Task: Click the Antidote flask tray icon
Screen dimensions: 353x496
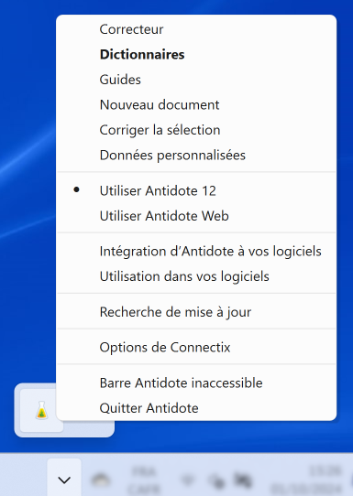Action: click(x=41, y=410)
